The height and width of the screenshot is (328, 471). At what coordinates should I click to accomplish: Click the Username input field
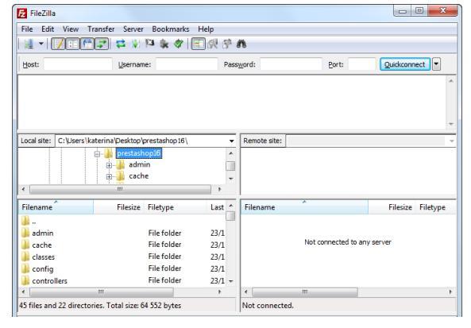(187, 64)
